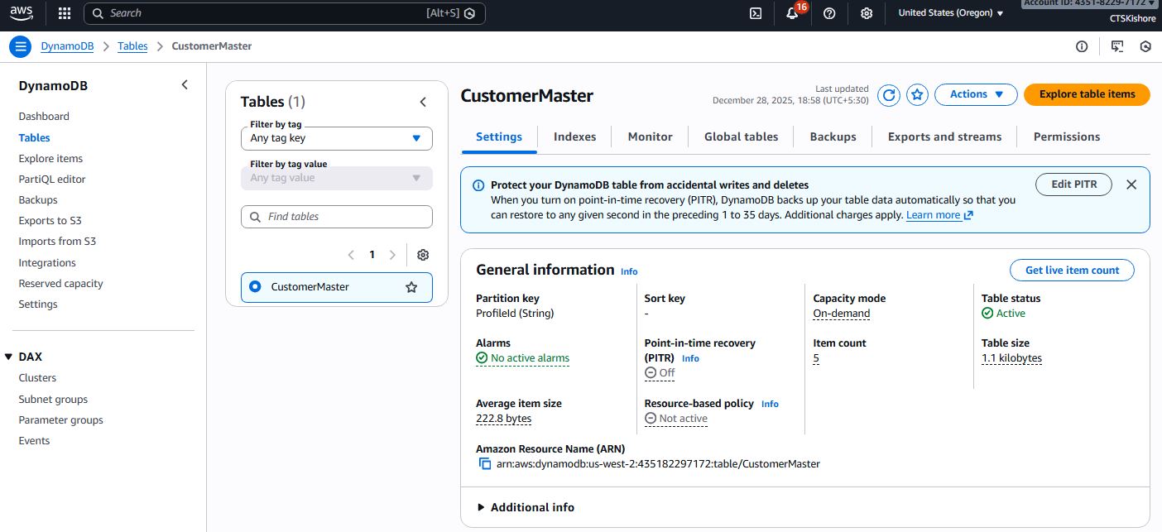Viewport: 1162px width, 532px height.
Task: Toggle the hamburger navigation menu button
Action: pyautogui.click(x=21, y=46)
